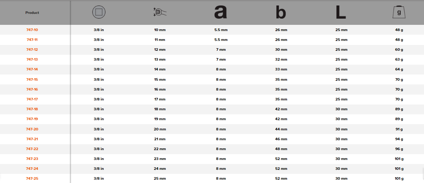Open product 747-22
The height and width of the screenshot is (183, 424).
tap(32, 149)
